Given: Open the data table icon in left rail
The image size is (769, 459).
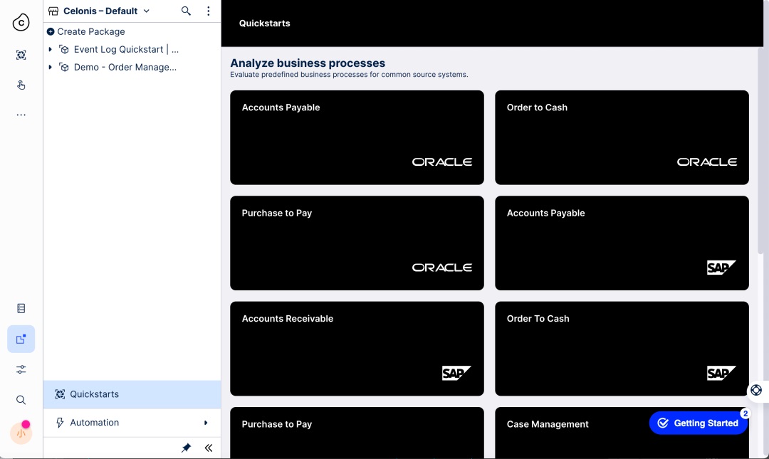Looking at the screenshot, I should [x=21, y=308].
